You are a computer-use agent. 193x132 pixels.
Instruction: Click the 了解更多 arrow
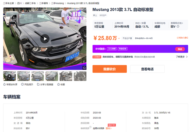click(187, 57)
